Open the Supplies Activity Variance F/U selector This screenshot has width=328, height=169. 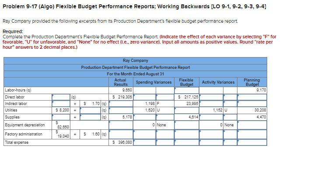[x=230, y=117]
